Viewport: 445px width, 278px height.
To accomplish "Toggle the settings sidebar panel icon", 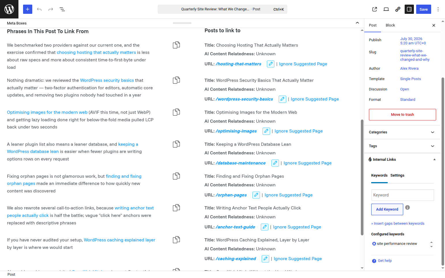I will click(x=409, y=9).
